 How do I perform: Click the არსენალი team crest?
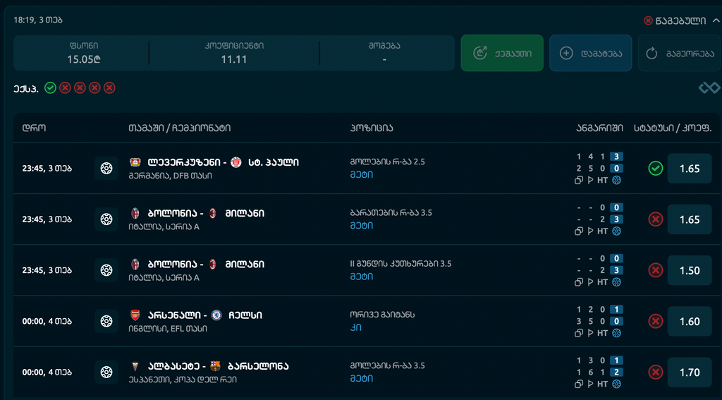click(135, 315)
